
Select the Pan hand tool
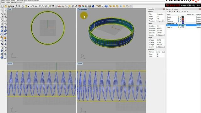point(33,6)
